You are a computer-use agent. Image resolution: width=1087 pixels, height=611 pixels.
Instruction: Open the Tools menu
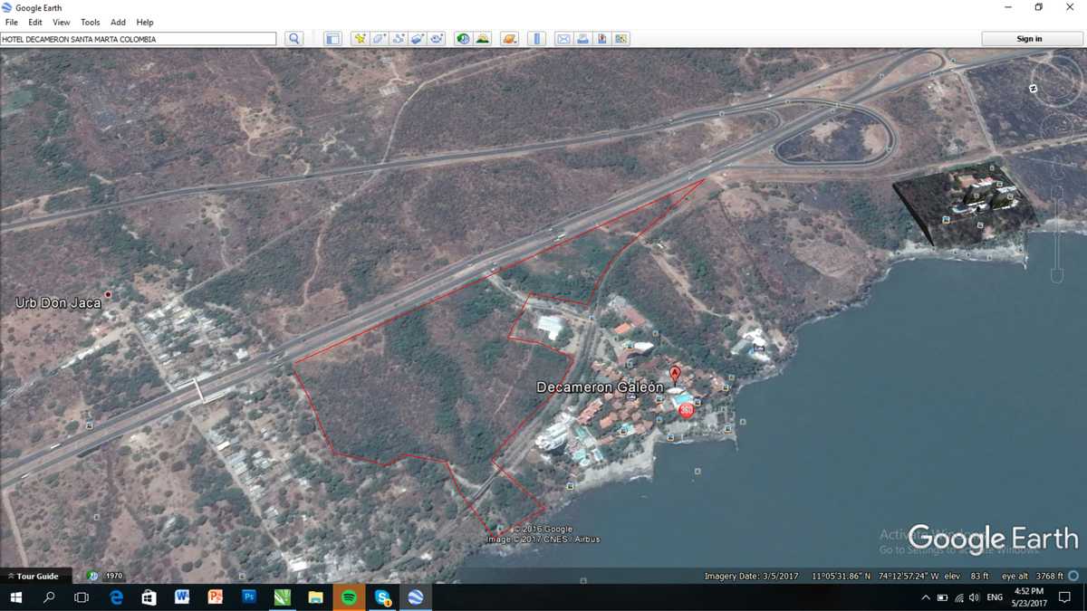point(91,22)
